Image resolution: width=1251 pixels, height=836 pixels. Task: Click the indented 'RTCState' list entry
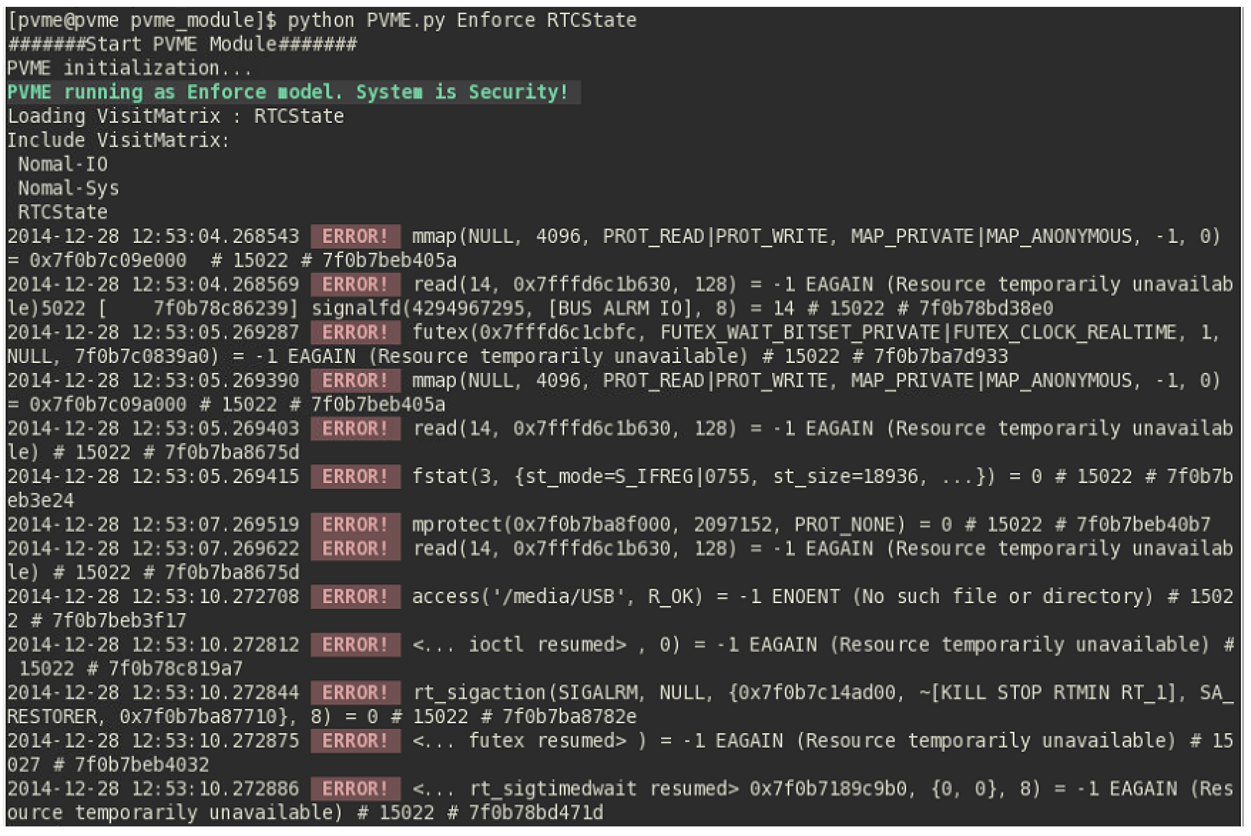[x=63, y=212]
